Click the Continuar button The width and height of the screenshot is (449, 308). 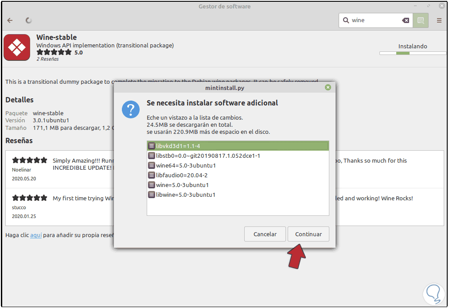coord(308,234)
